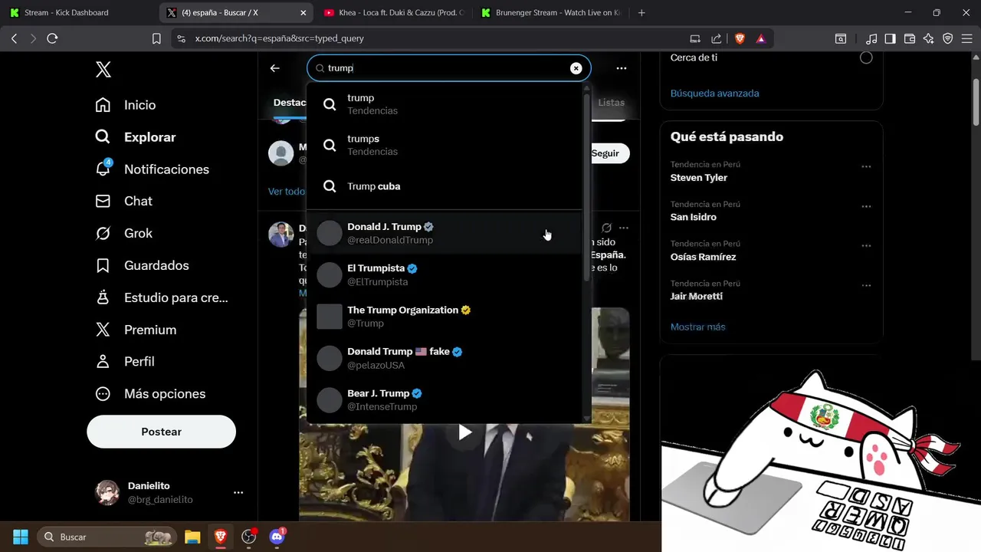Click the browser address bar URL

[x=280, y=38]
